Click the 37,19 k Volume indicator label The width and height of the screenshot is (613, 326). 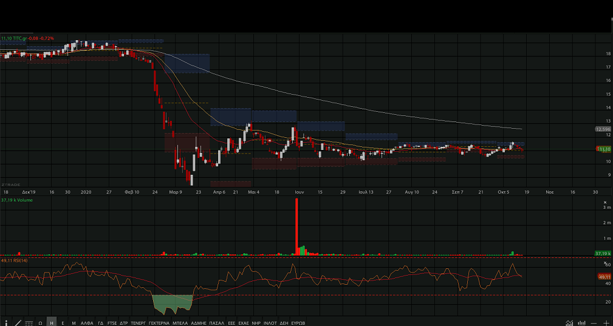point(16,200)
